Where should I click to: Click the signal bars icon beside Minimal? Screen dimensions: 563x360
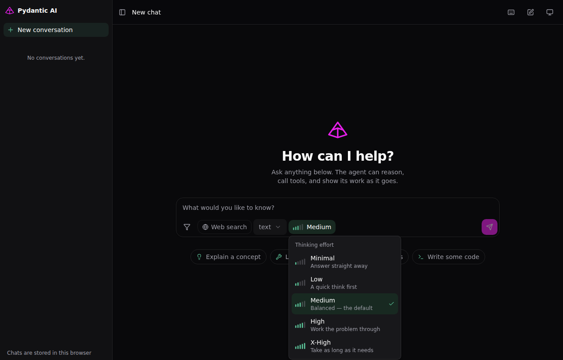click(300, 262)
